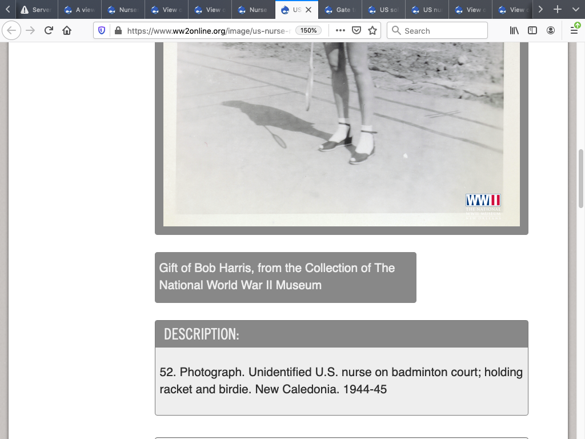Image resolution: width=585 pixels, height=439 pixels.
Task: Click the vertical page scrollbar thumb
Action: point(581,178)
